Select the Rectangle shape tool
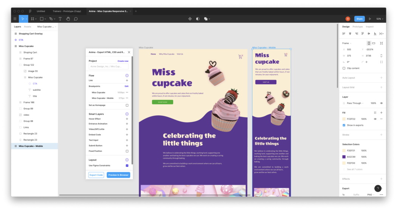397x211 pixels. pos(42,19)
